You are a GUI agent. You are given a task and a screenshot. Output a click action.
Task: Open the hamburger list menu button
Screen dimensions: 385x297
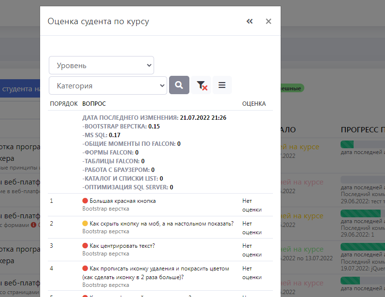(222, 85)
